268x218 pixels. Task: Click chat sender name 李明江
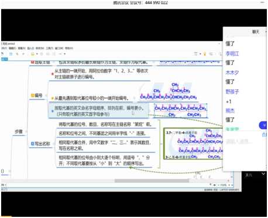tap(232, 53)
